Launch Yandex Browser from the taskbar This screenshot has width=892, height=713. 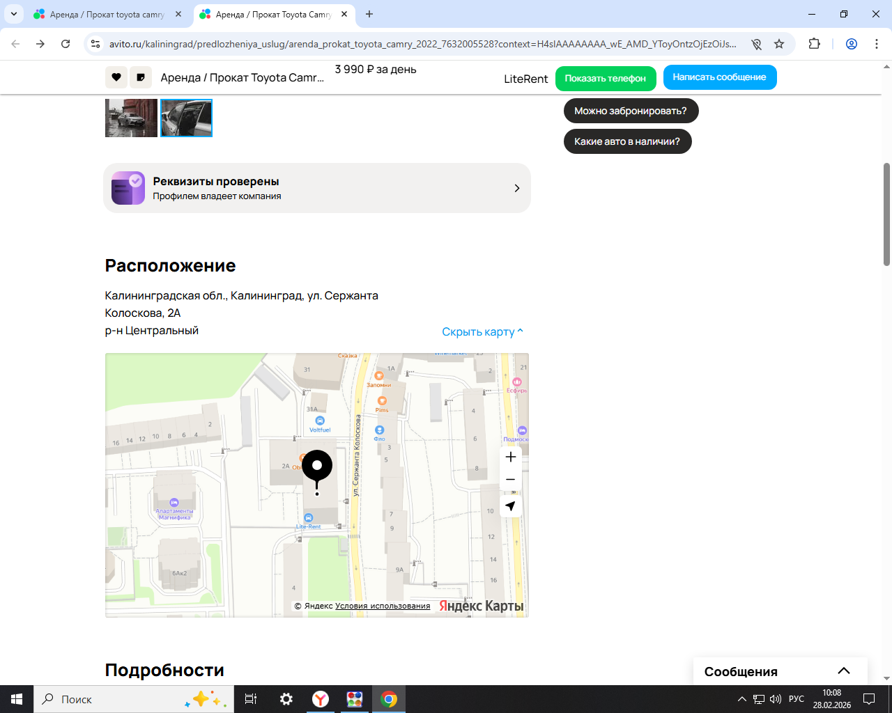[x=321, y=699]
